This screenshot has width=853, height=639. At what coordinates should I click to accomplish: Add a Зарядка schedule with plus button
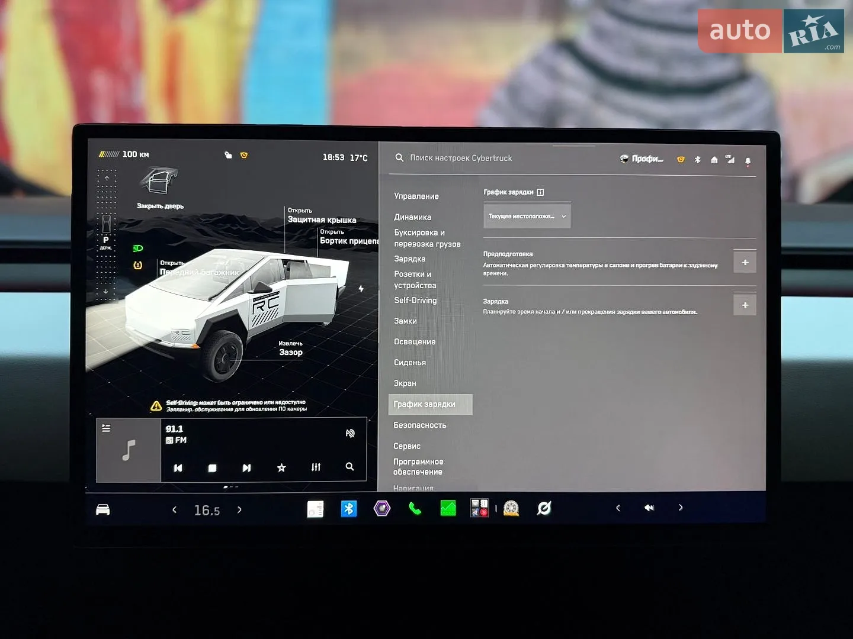click(745, 305)
